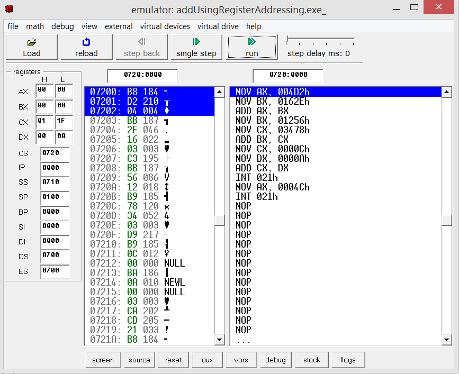
Task: Open a program using the Load icon
Action: 31,47
